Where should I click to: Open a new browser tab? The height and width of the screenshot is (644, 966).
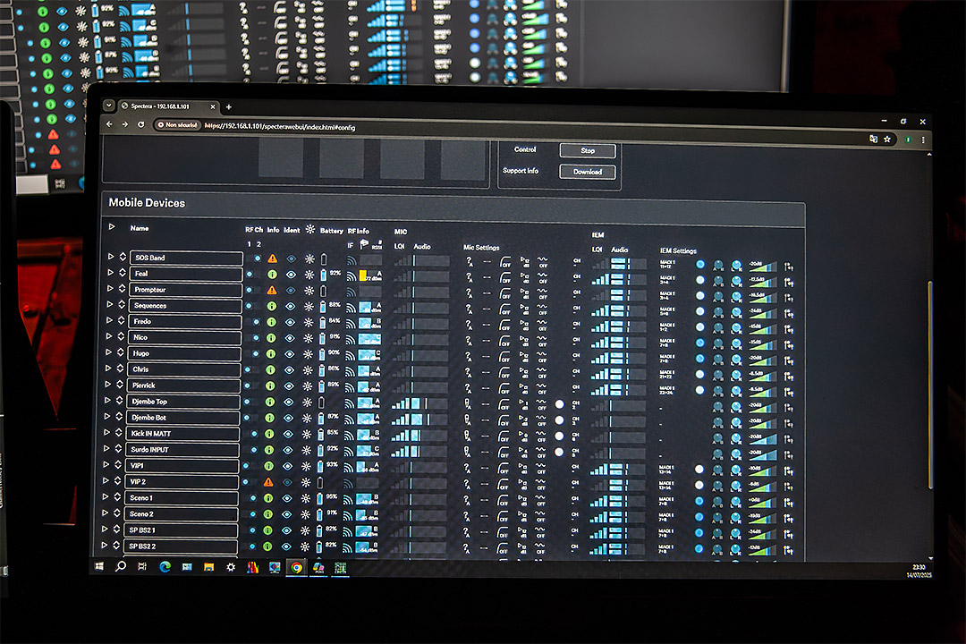228,106
